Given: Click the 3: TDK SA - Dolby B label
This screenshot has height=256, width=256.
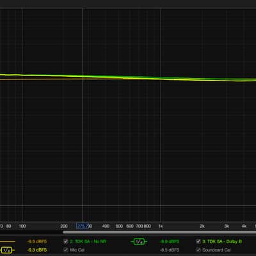Looking at the screenshot, I should coord(222,242).
